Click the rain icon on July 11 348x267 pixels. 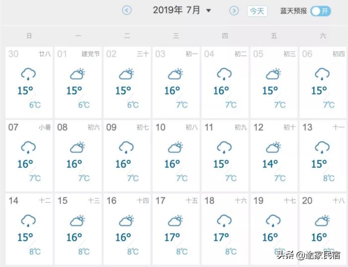pos(224,147)
